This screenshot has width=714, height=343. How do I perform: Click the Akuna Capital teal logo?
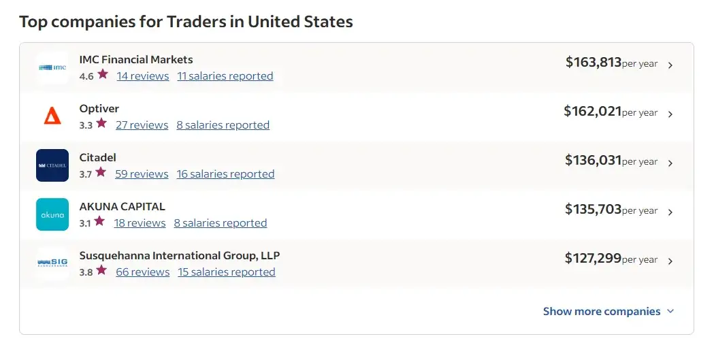tap(52, 214)
